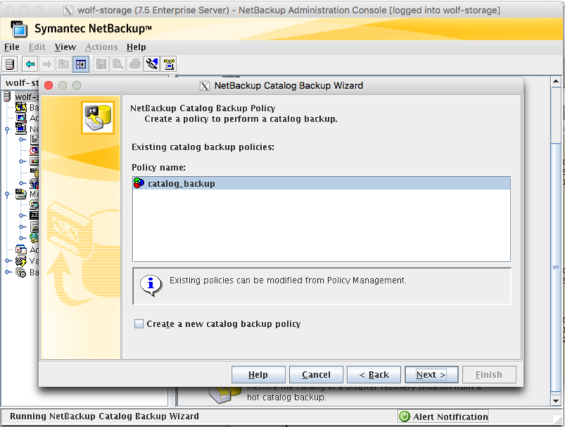Click the scrollbar up arrow in main window
This screenshot has height=427, width=565.
(555, 82)
